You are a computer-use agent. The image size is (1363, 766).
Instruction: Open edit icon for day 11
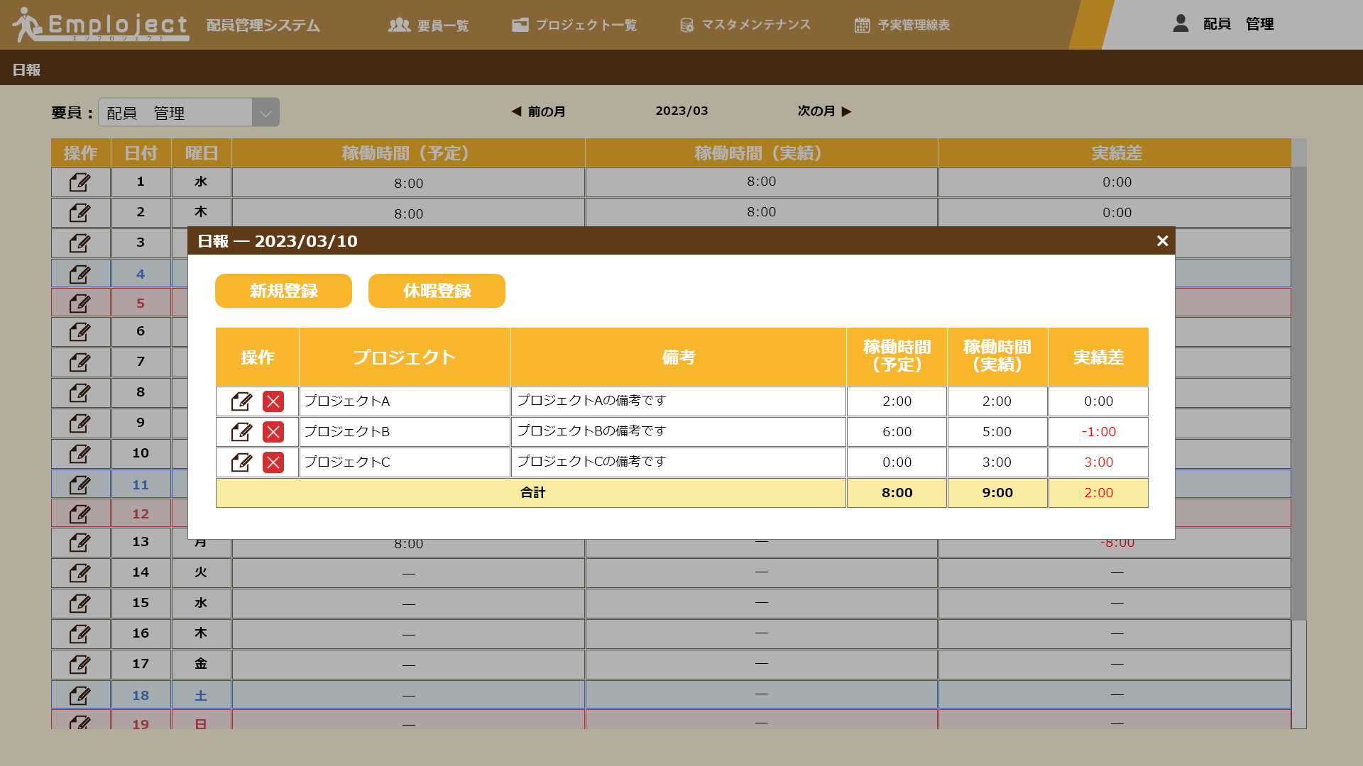[80, 485]
